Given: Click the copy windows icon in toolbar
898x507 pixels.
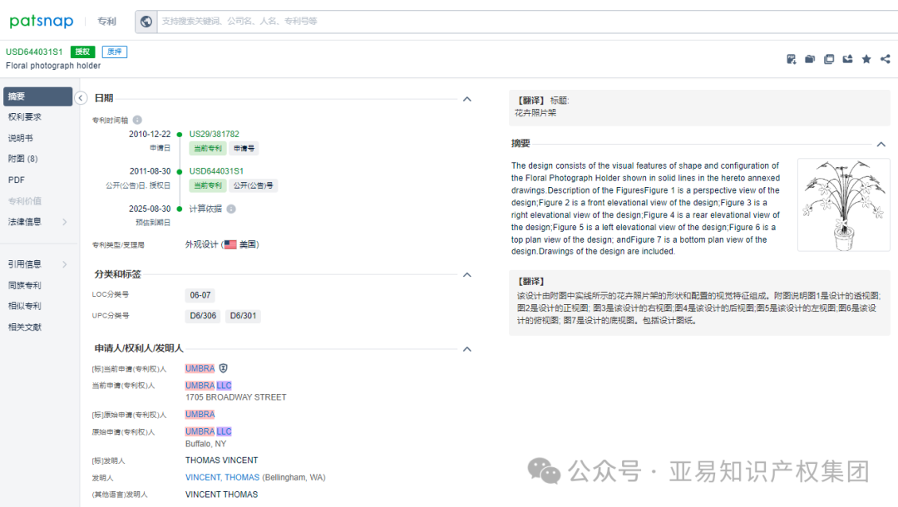Looking at the screenshot, I should tap(829, 59).
